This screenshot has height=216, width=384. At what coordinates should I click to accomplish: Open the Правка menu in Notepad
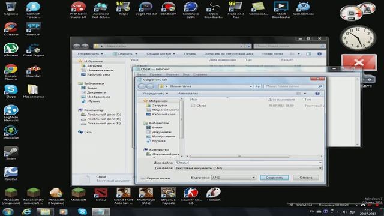156,74
